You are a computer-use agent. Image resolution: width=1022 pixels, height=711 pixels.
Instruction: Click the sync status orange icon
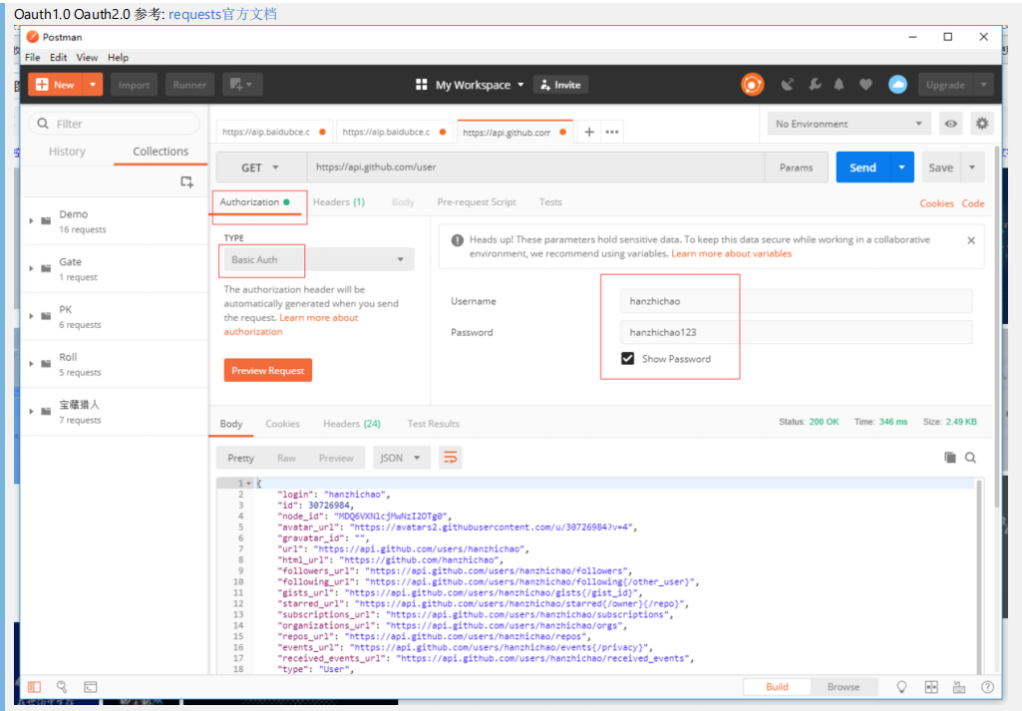point(752,85)
